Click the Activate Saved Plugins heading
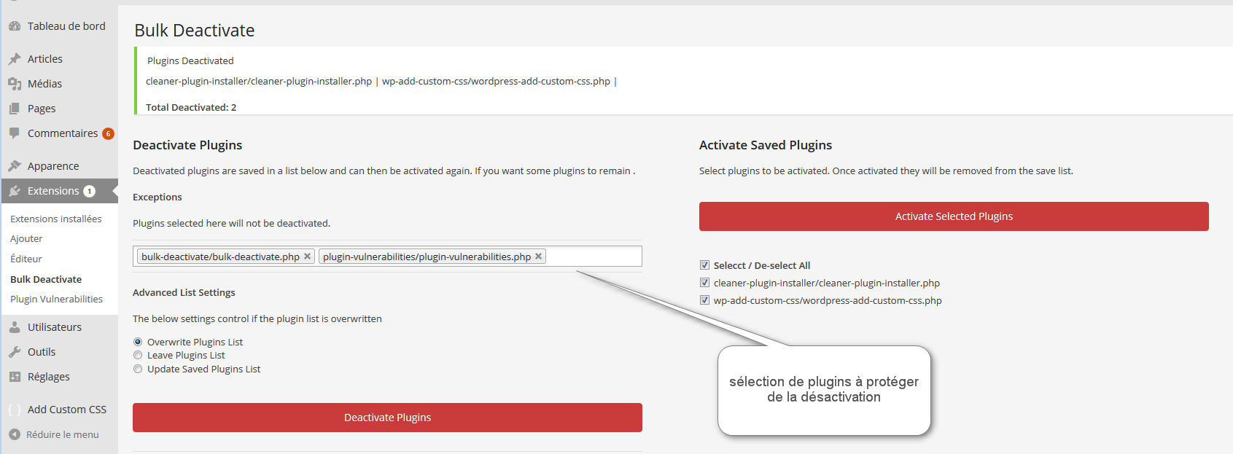The height and width of the screenshot is (454, 1233). (x=766, y=145)
